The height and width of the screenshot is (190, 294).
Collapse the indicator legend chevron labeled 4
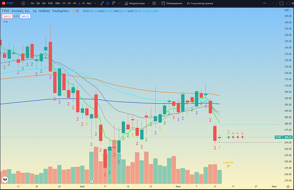coord(5,22)
